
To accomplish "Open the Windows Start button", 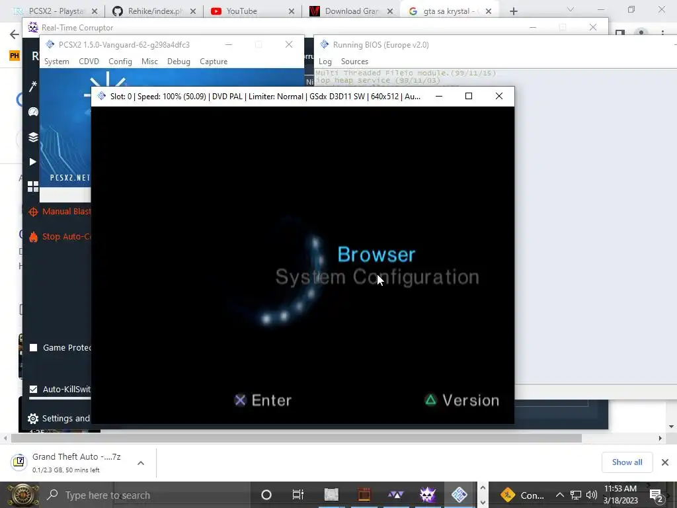I will (22, 495).
